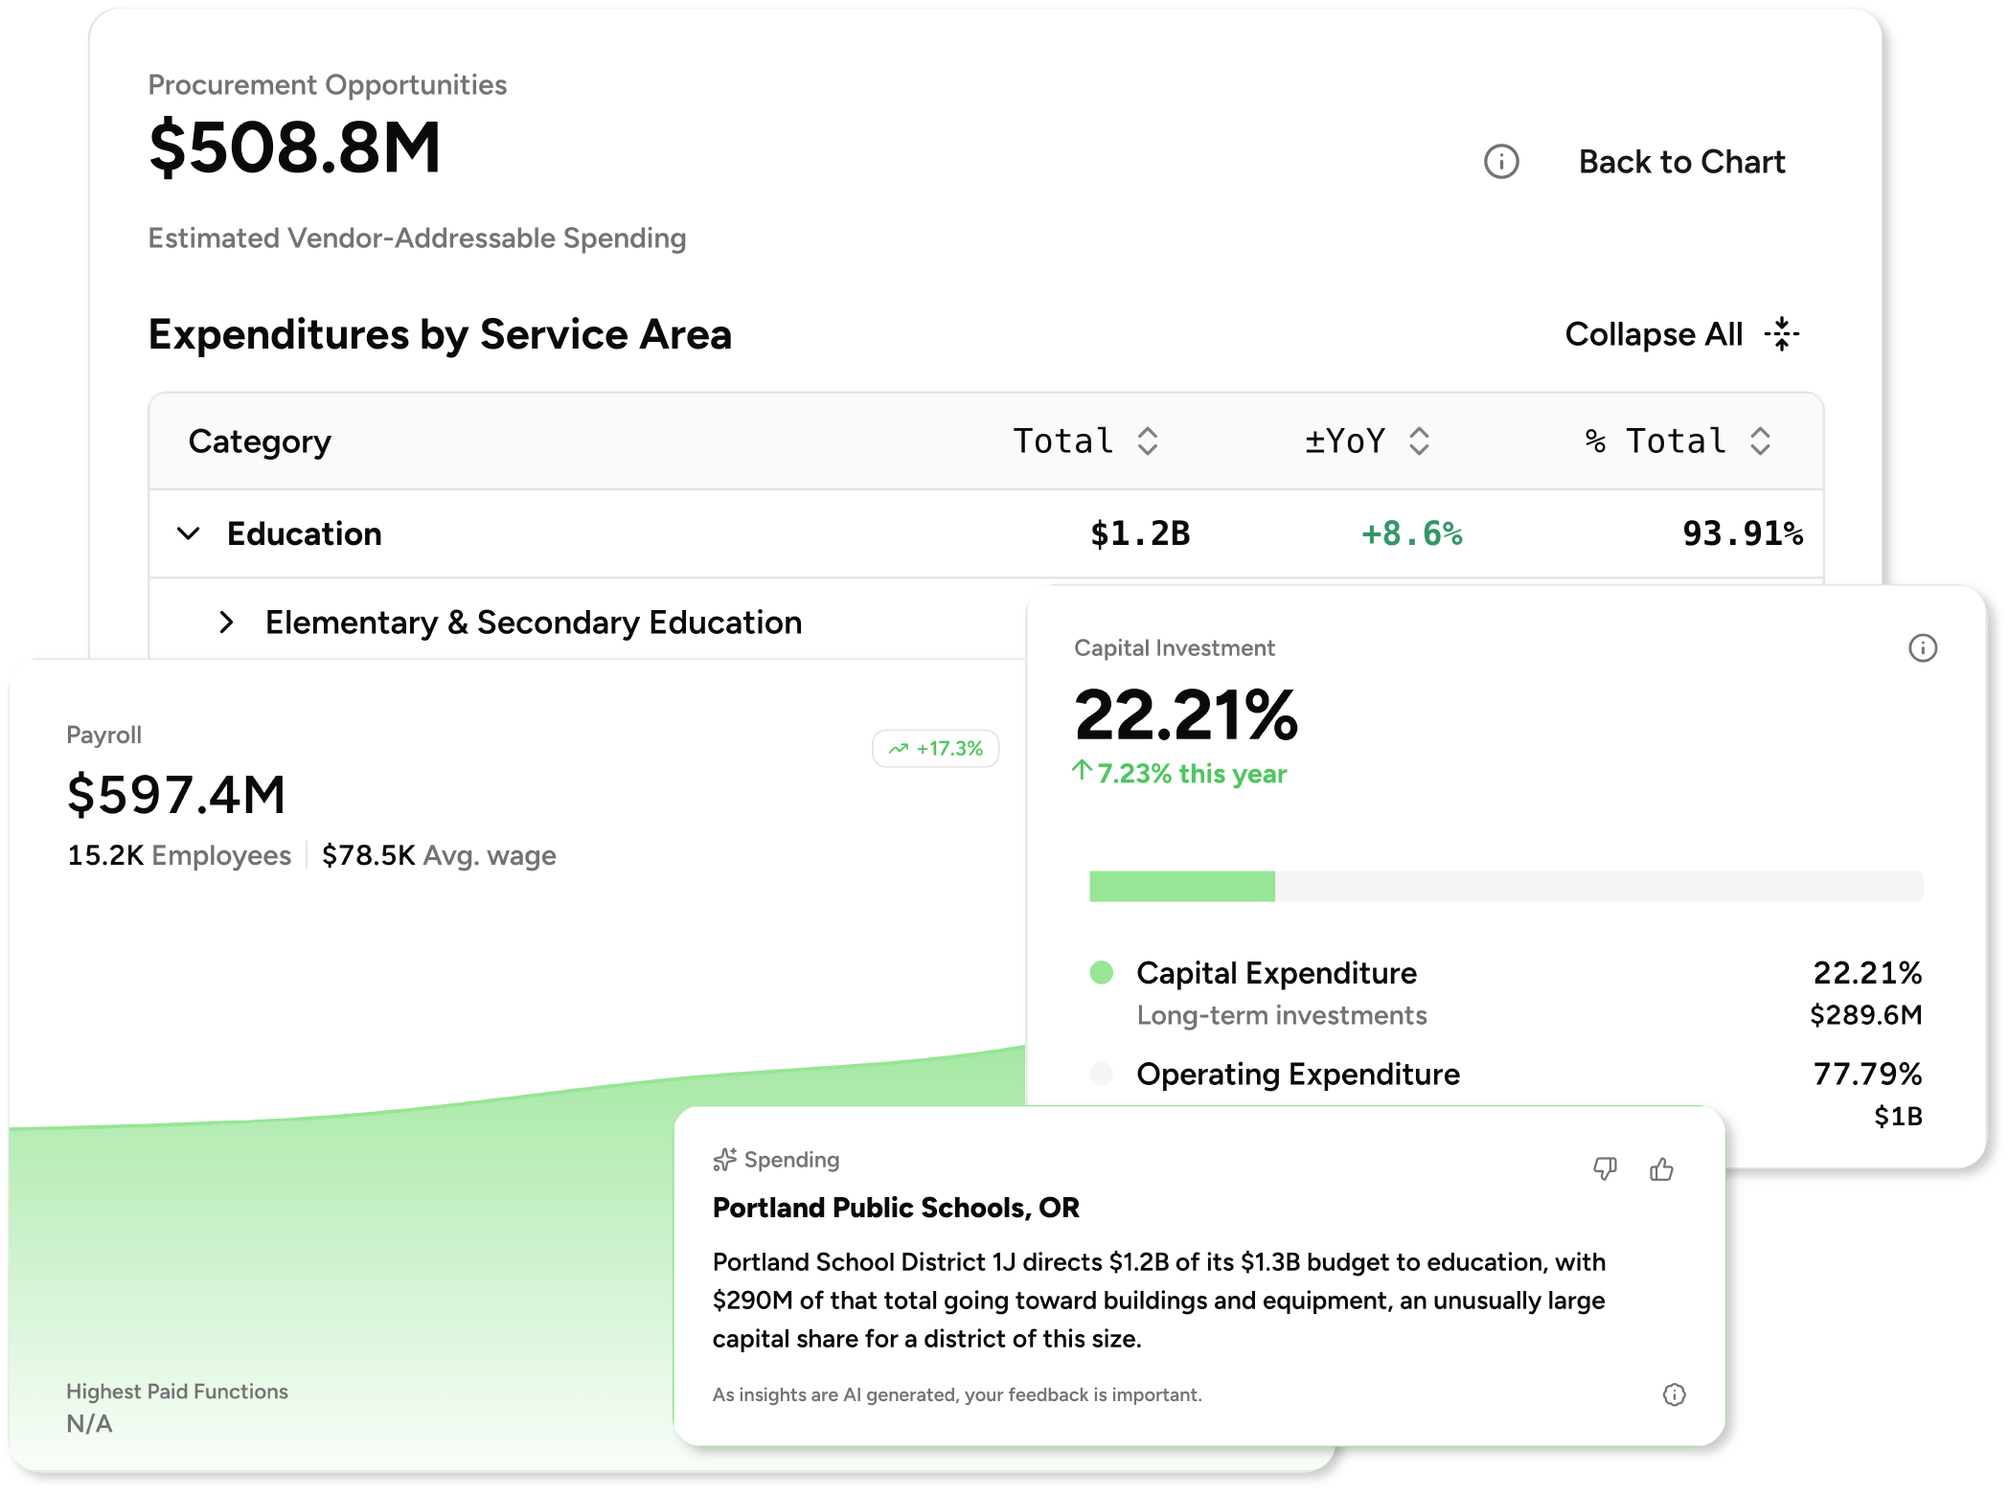Click the green up arrow icon

1082,770
